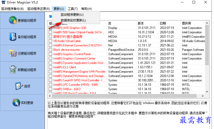Screen dimensions: 214x129
Task: Click the Update Drivers globe icon
Action: [13, 20]
